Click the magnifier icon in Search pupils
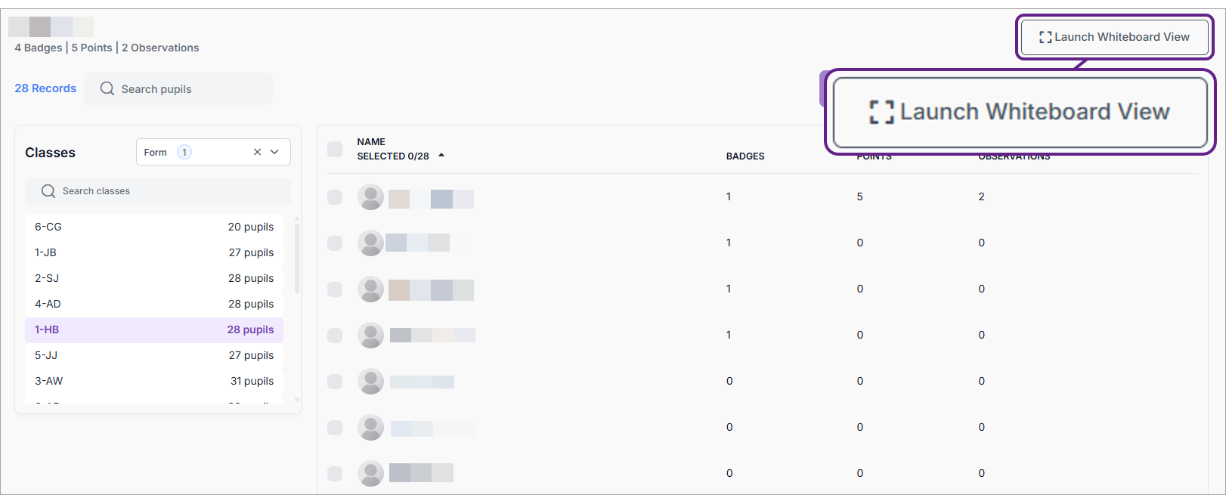This screenshot has width=1226, height=495. (x=107, y=89)
